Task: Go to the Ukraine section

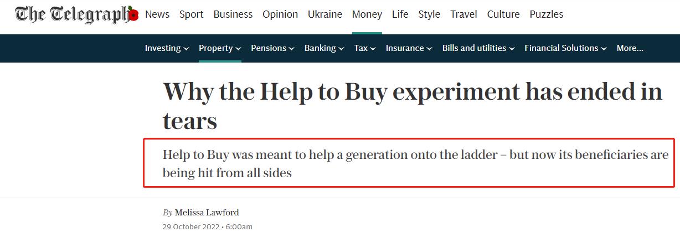Action: [x=325, y=14]
